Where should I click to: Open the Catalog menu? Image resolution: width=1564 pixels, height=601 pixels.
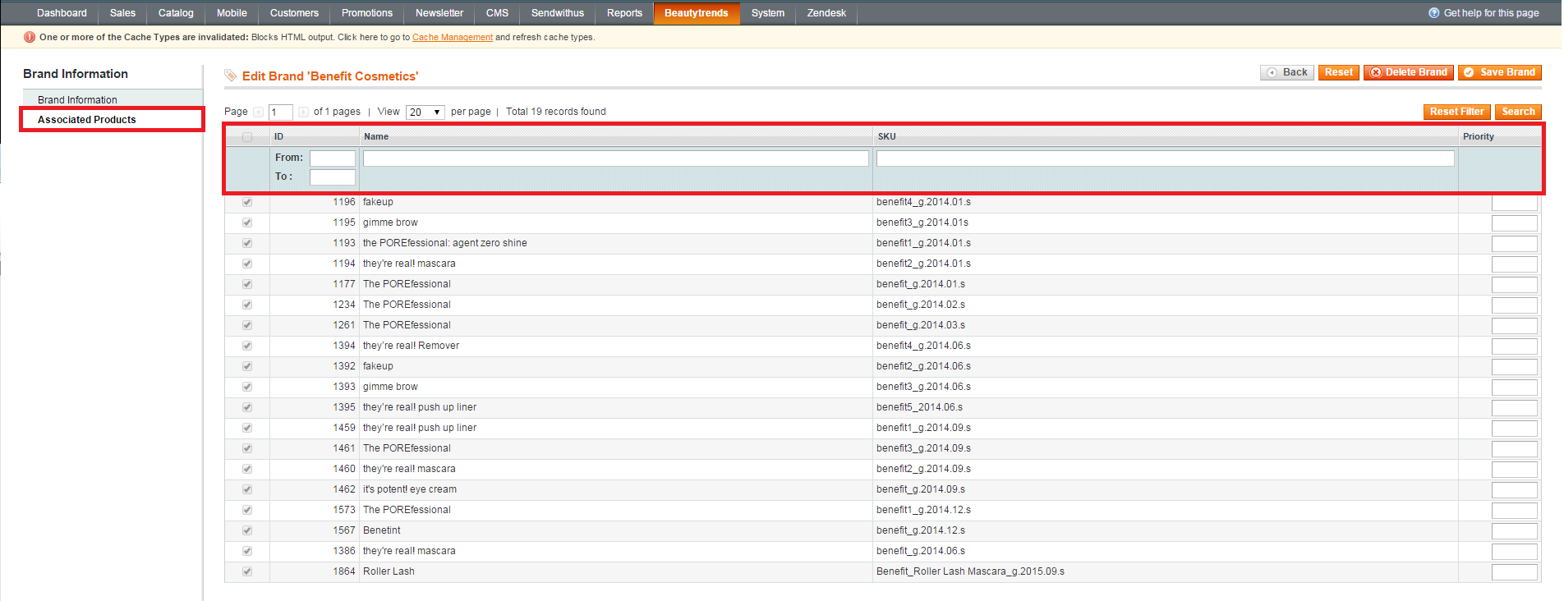[176, 13]
